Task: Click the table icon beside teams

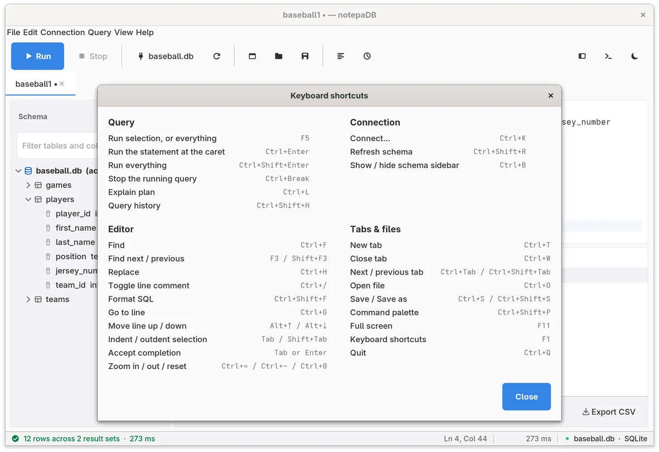Action: point(38,299)
